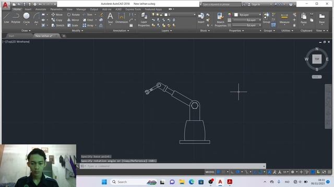This screenshot has width=334, height=187.
Task: Select the Polyline tool
Action: pyautogui.click(x=16, y=18)
